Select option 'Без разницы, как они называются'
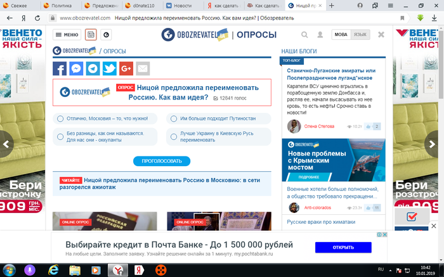This screenshot has width=444, height=277. tap(105, 137)
